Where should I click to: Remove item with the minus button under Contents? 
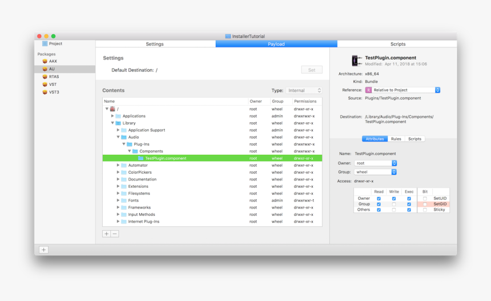(115, 234)
